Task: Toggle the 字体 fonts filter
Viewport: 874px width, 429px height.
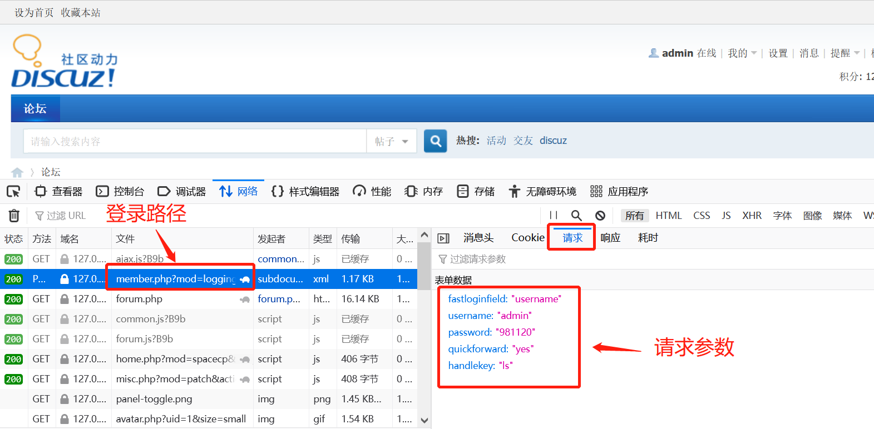Action: (782, 216)
